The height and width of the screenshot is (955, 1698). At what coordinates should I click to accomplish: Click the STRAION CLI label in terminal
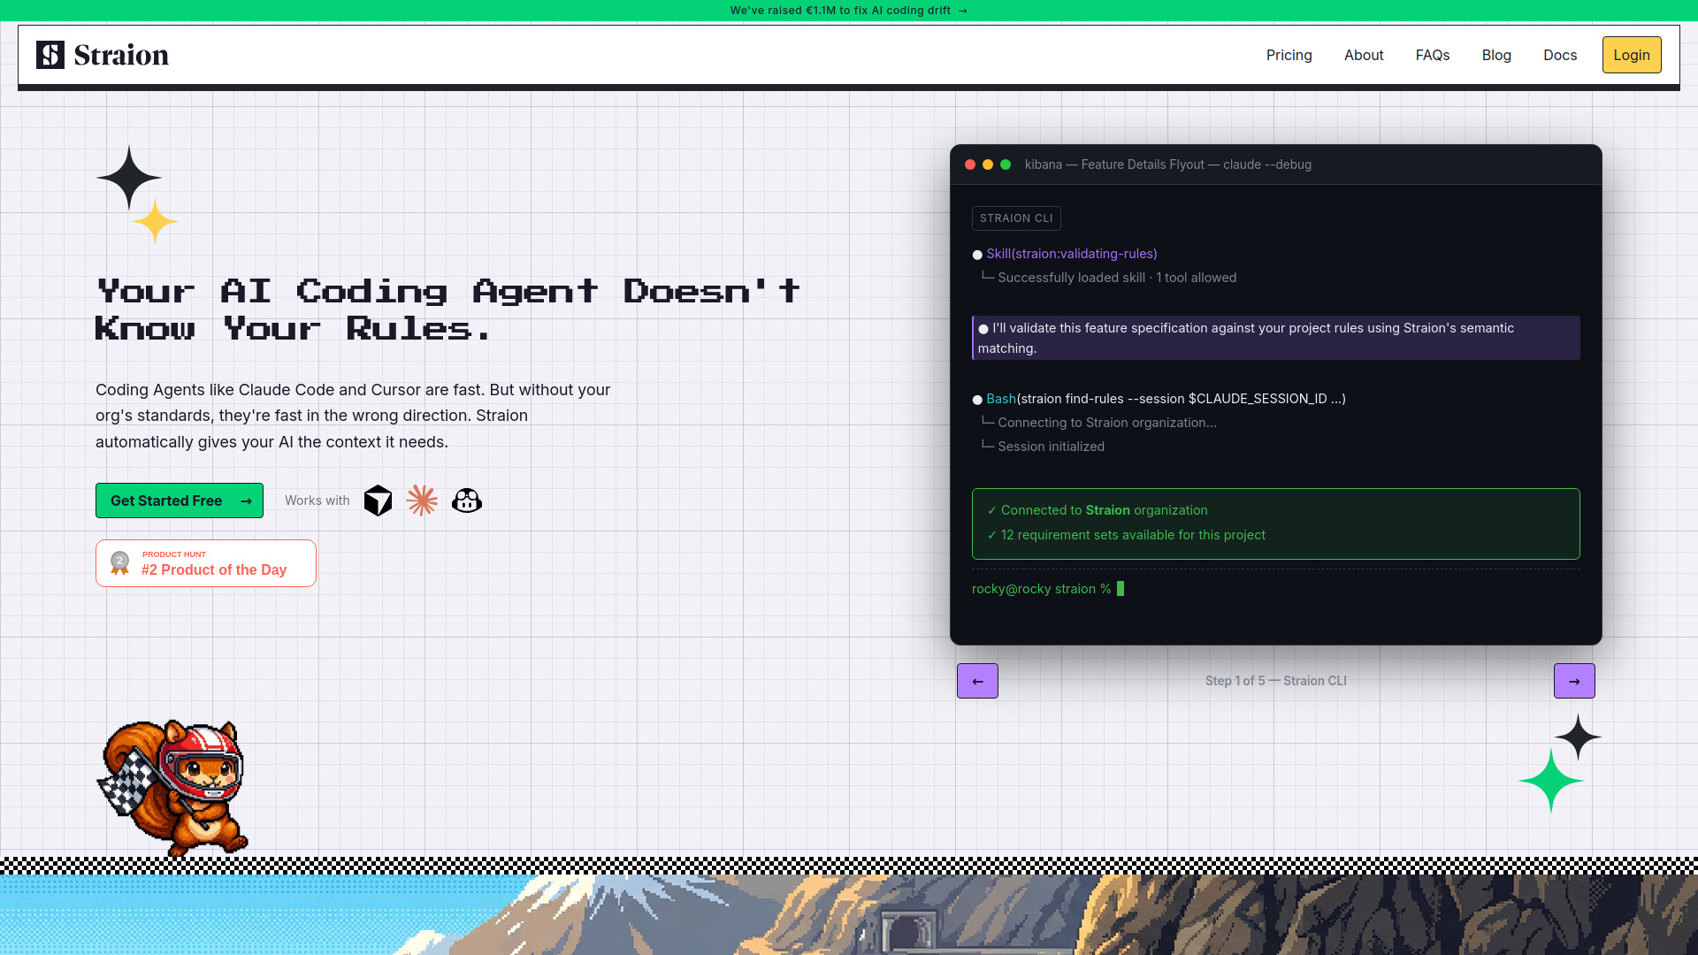pyautogui.click(x=1016, y=218)
